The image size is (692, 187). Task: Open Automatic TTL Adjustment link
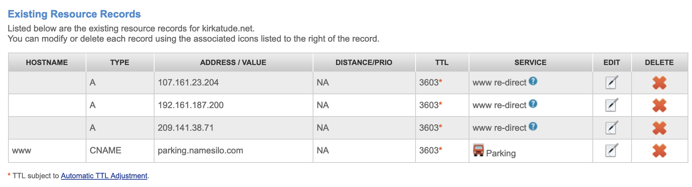click(x=104, y=176)
